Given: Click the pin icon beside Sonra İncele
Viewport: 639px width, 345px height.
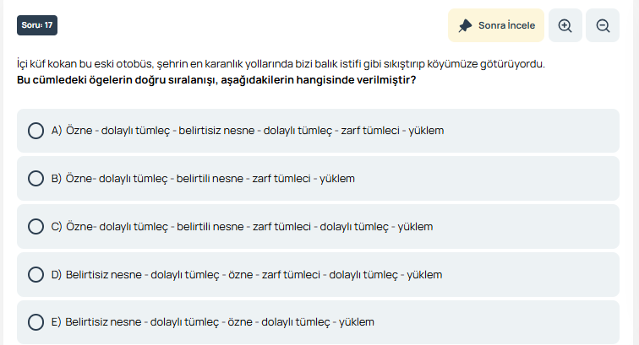Looking at the screenshot, I should [x=465, y=25].
